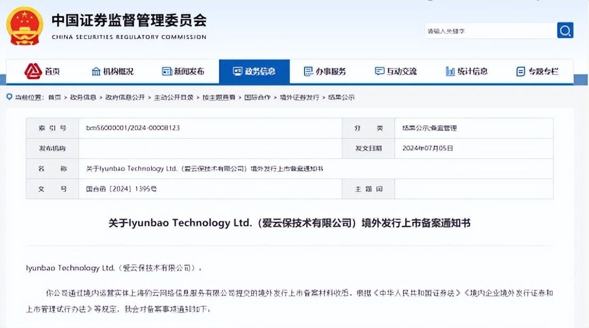
Task: Click the 办事服务 document icon
Action: 308,71
